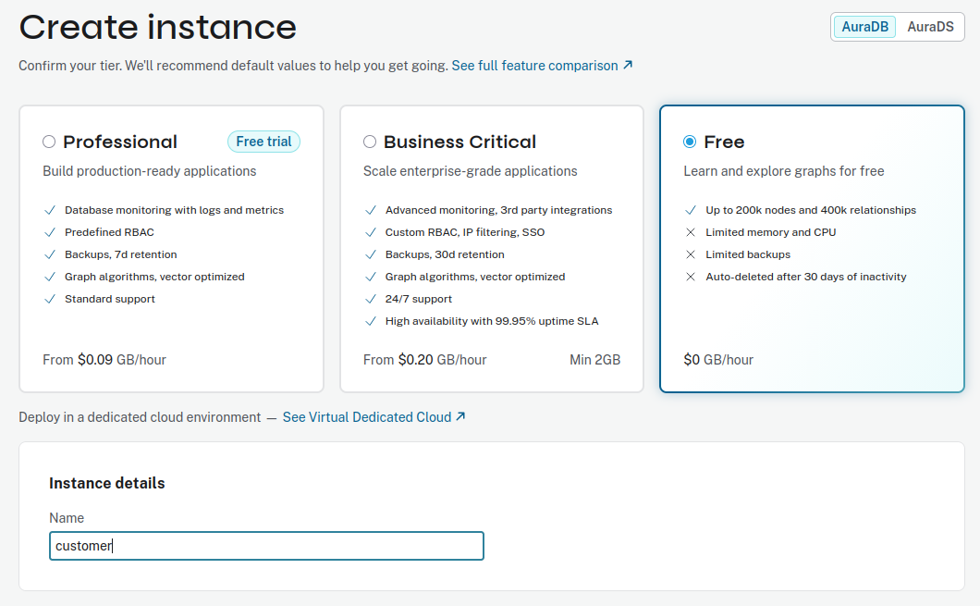The width and height of the screenshot is (980, 606).
Task: Open the full feature comparison link
Action: coord(534,66)
